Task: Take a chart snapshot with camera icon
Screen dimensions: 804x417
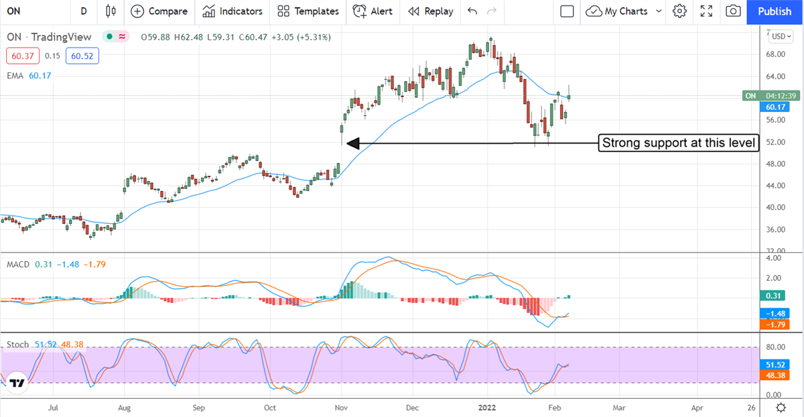Action: coord(734,11)
